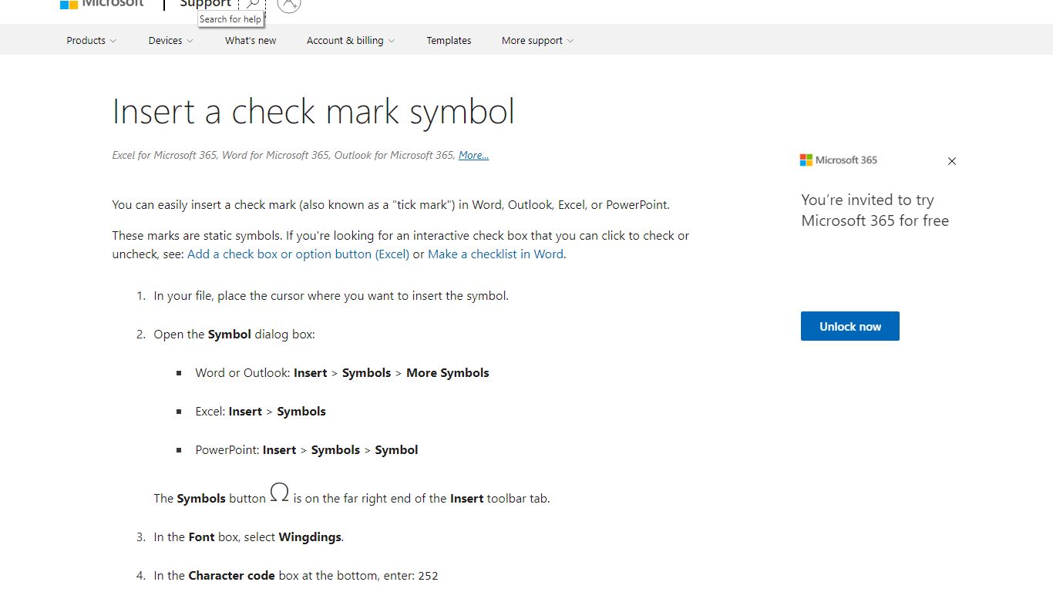Viewport: 1053px width, 592px height.
Task: Click the 'Character code box' step text
Action: tap(296, 576)
